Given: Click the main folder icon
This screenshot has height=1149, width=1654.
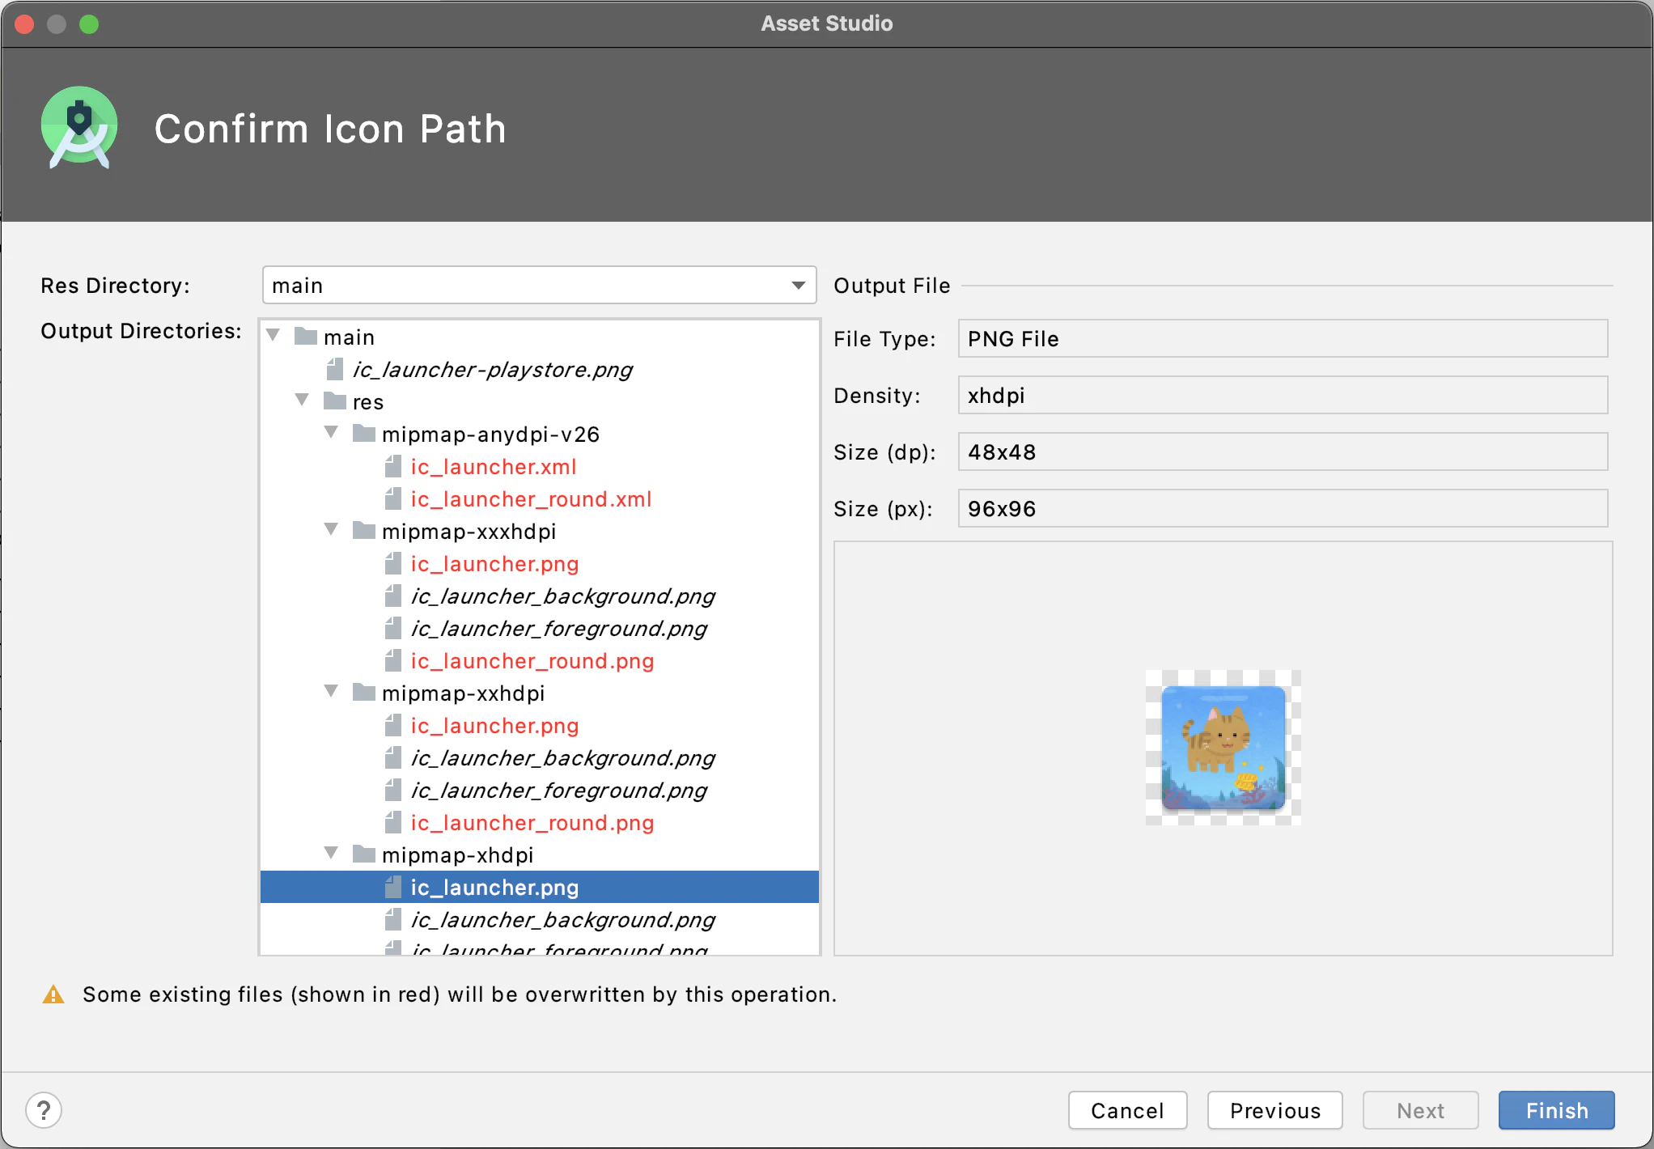Looking at the screenshot, I should coord(305,336).
